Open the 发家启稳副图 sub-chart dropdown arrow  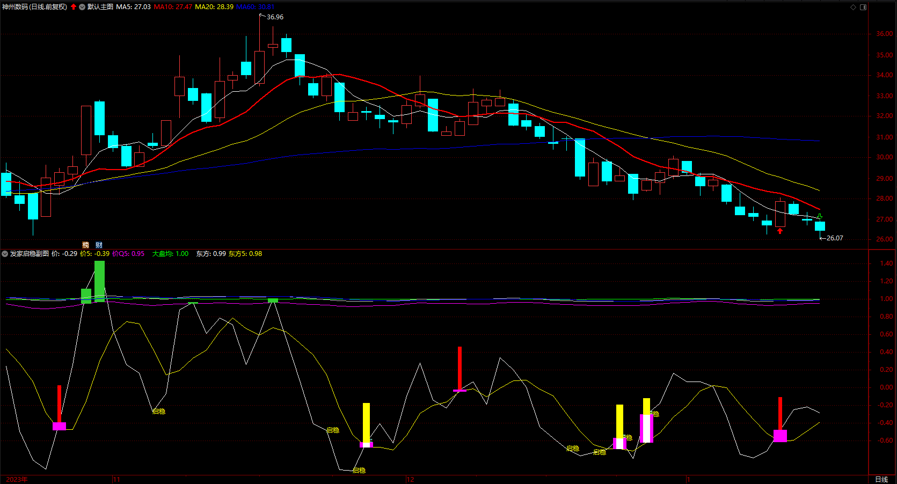pyautogui.click(x=5, y=254)
